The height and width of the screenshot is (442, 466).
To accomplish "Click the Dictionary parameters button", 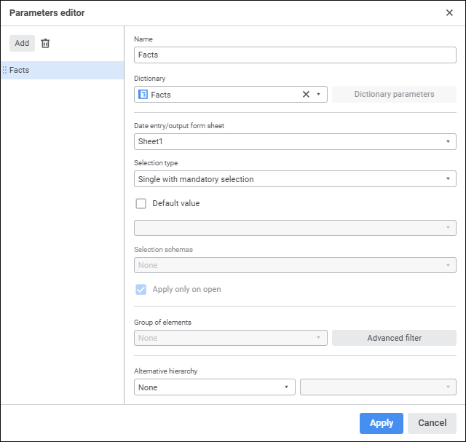I will pos(394,94).
